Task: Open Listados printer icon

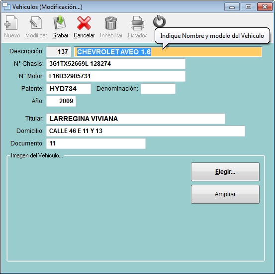Action: coord(137,23)
